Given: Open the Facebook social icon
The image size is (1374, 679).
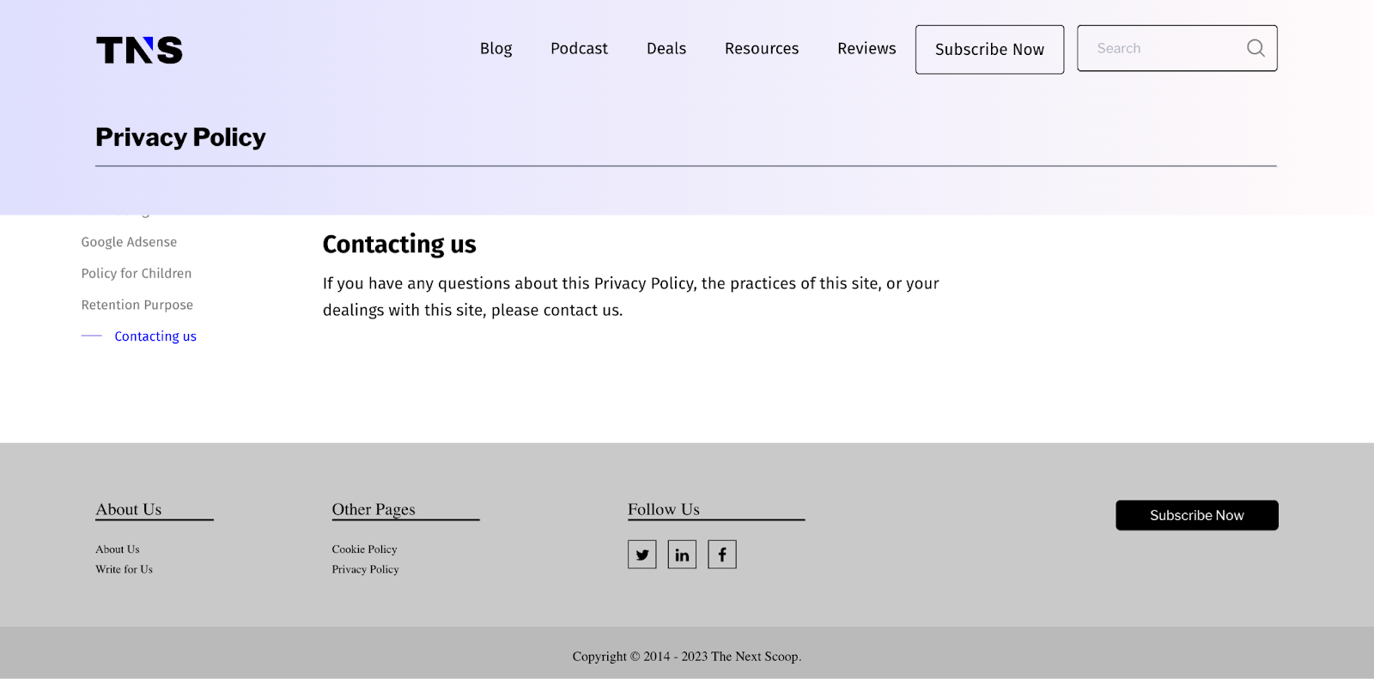Looking at the screenshot, I should tap(722, 555).
